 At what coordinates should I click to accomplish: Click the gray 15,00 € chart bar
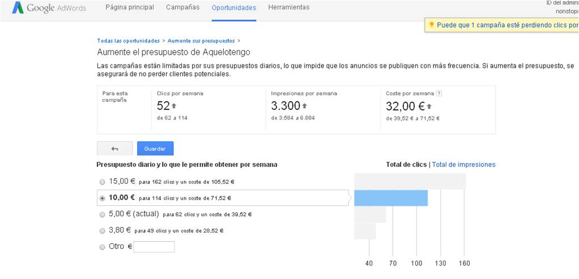[x=410, y=181]
